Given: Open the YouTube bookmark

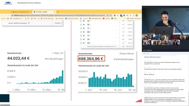Looking at the screenshot, I should (x=106, y=19).
